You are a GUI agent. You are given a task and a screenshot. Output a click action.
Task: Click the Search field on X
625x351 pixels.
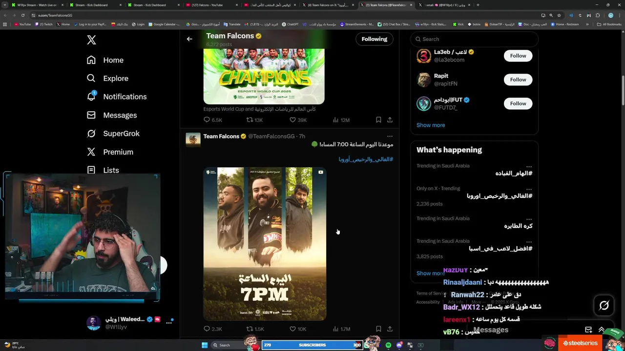coord(474,39)
